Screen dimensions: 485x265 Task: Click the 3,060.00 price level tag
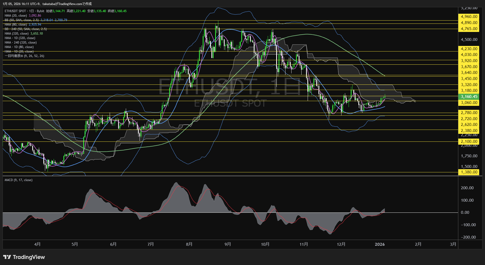point(469,103)
